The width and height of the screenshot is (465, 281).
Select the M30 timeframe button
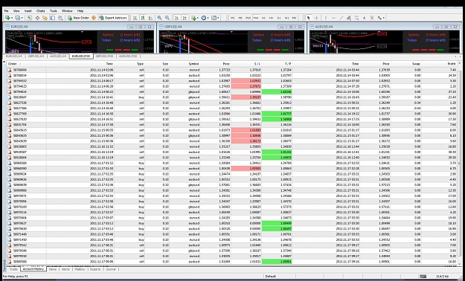pyautogui.click(x=256, y=18)
